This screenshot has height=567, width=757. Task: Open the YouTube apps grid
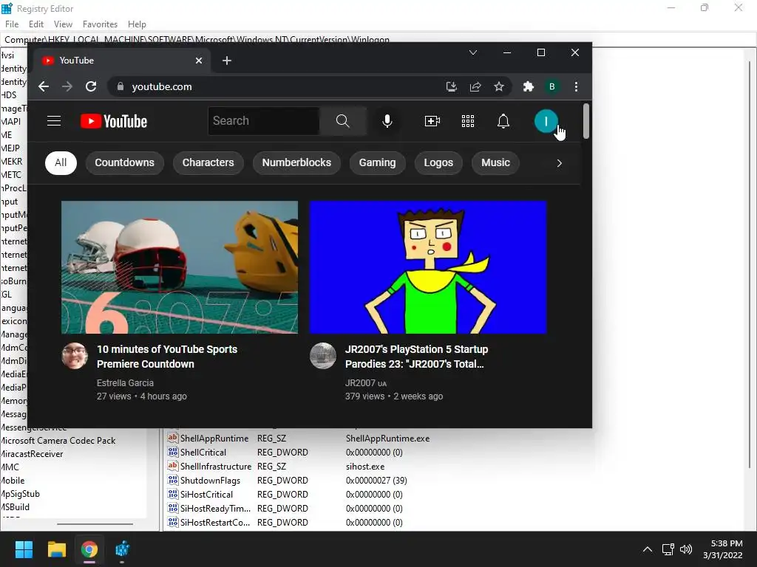468,120
